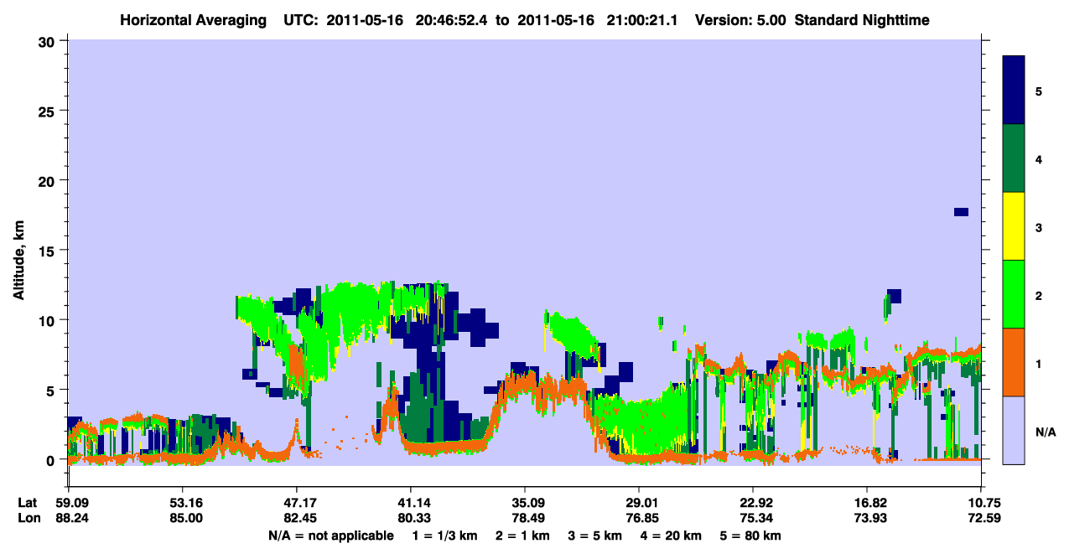Screen dimensions: 1090x559
Task: Click the latitude value 22.92
Action: click(757, 503)
